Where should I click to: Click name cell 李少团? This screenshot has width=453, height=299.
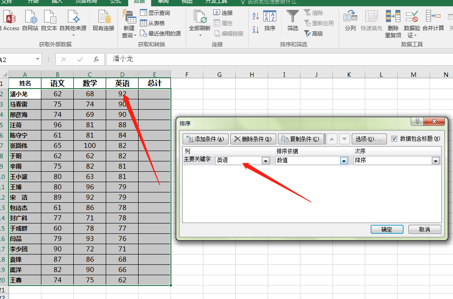click(x=25, y=249)
